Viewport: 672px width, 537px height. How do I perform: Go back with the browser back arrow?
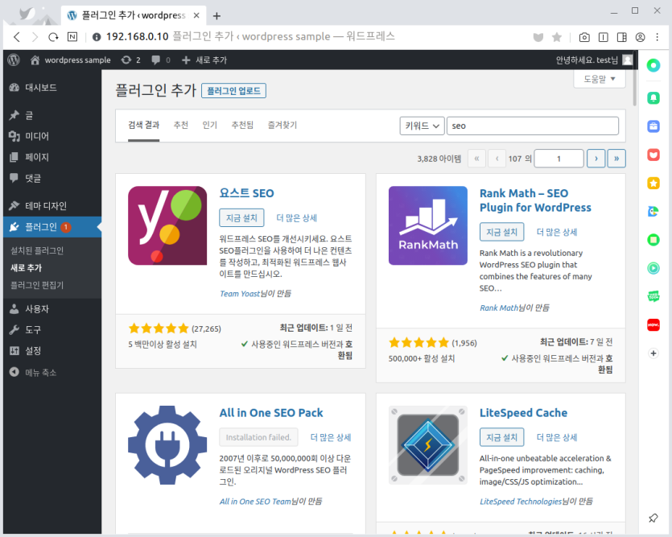pos(17,37)
